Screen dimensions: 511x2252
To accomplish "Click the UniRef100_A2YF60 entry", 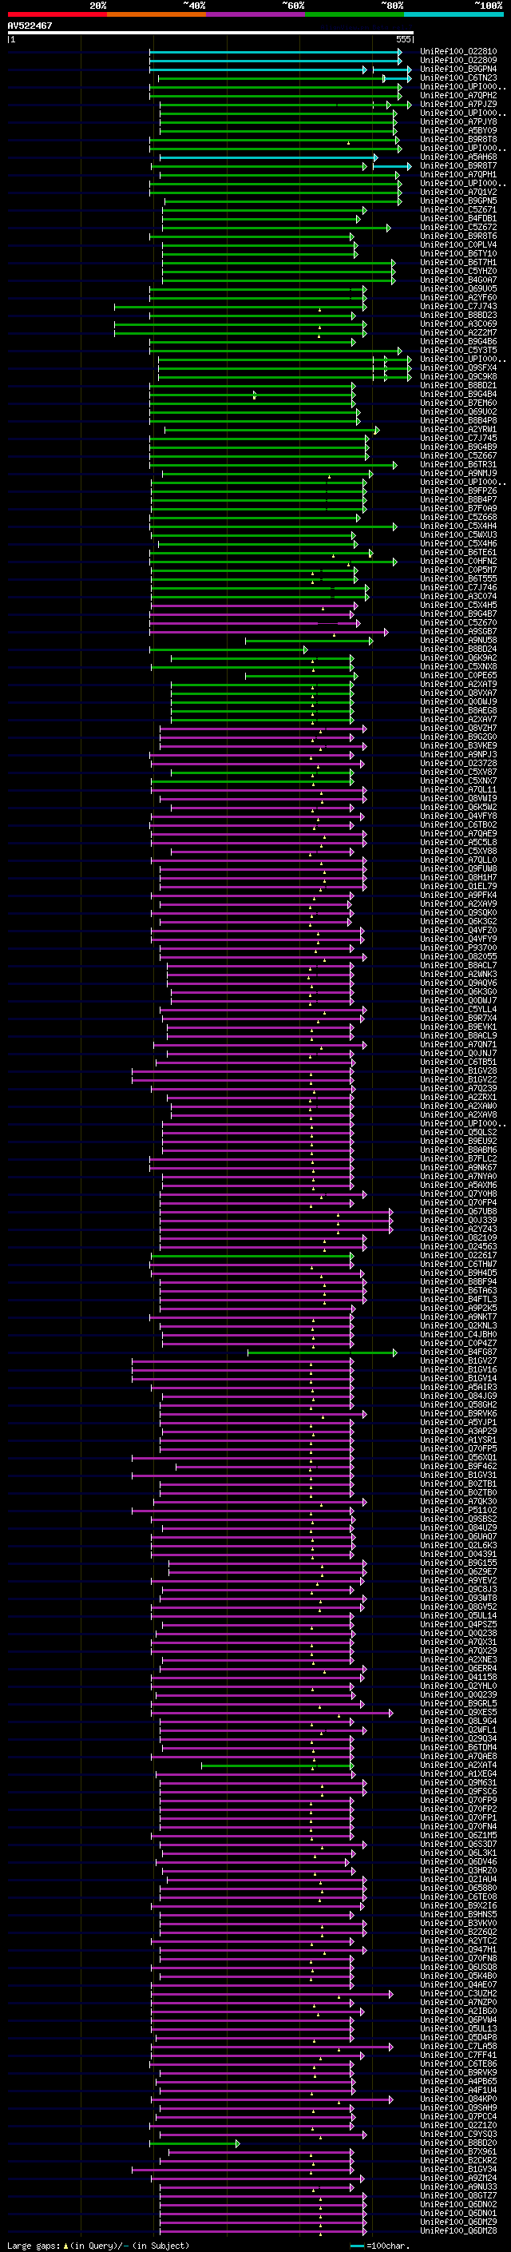I will click(x=458, y=297).
